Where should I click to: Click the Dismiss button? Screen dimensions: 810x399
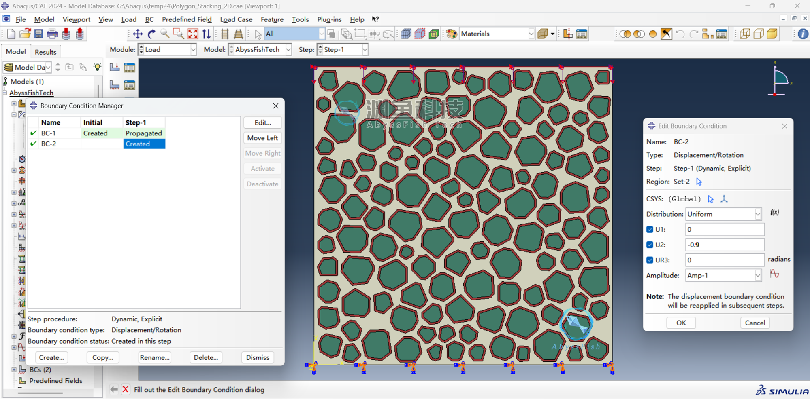(258, 357)
